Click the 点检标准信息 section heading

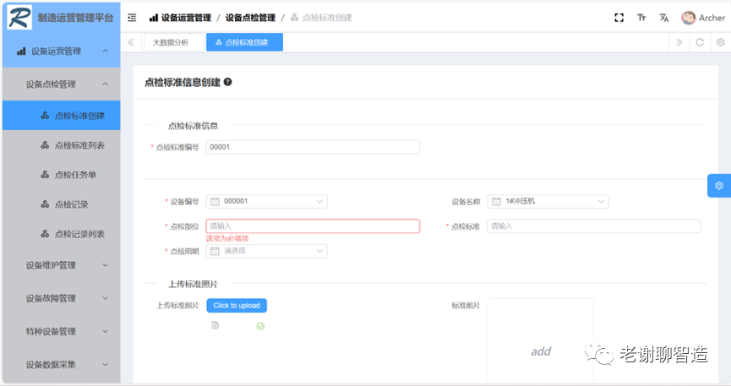pyautogui.click(x=193, y=126)
